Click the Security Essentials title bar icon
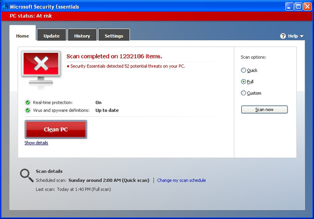 [5, 6]
